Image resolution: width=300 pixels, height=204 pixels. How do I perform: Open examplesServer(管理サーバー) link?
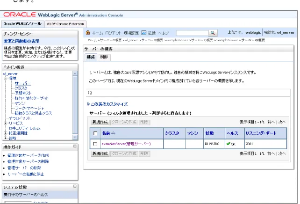[126, 144]
